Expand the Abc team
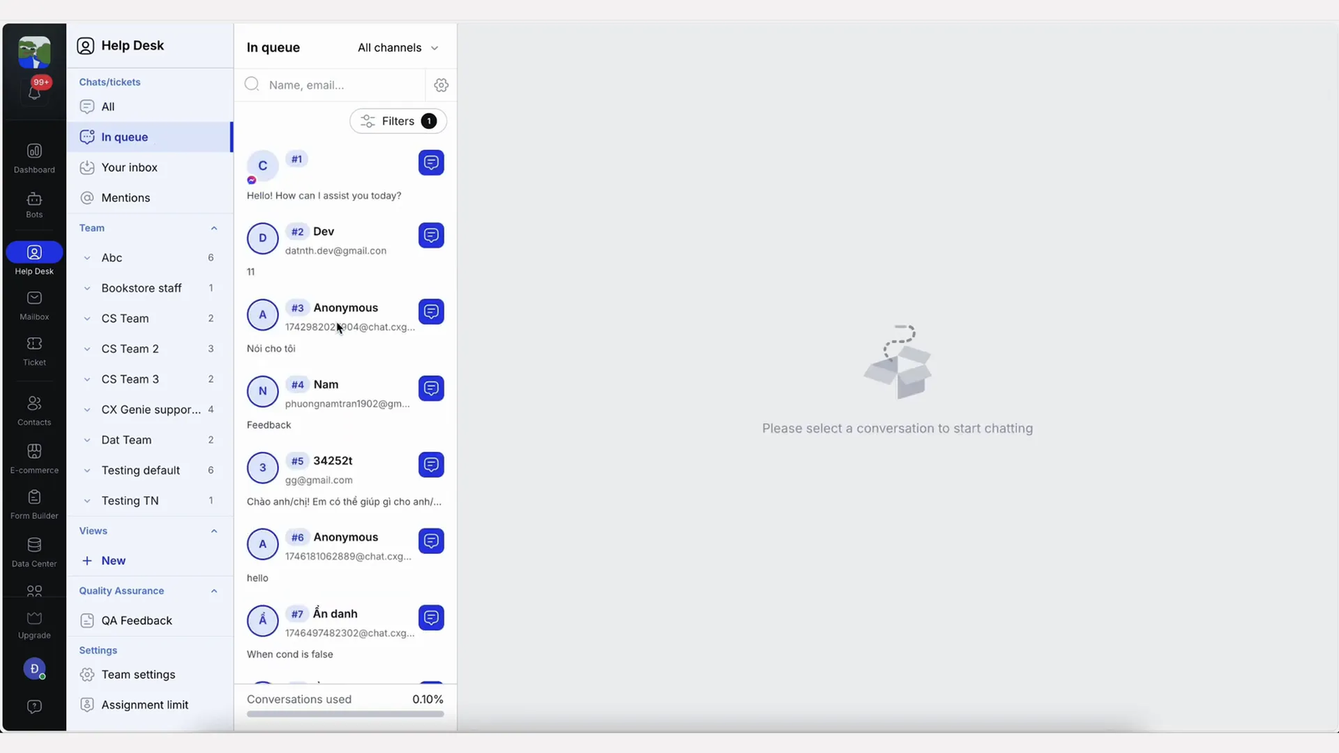The width and height of the screenshot is (1339, 753). pyautogui.click(x=87, y=258)
